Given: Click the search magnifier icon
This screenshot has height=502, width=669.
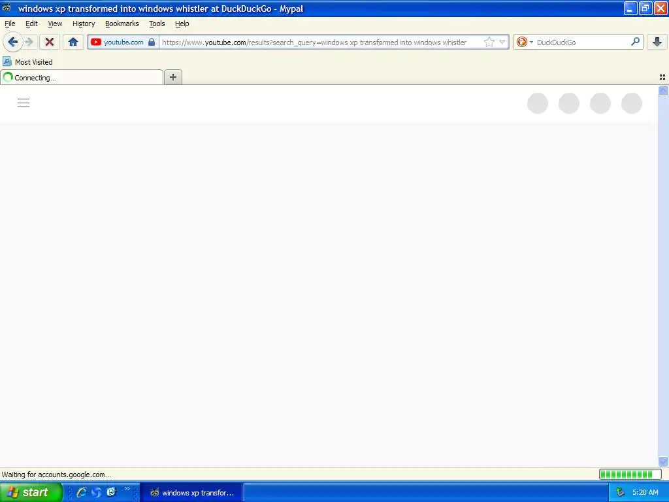Looking at the screenshot, I should (x=635, y=42).
